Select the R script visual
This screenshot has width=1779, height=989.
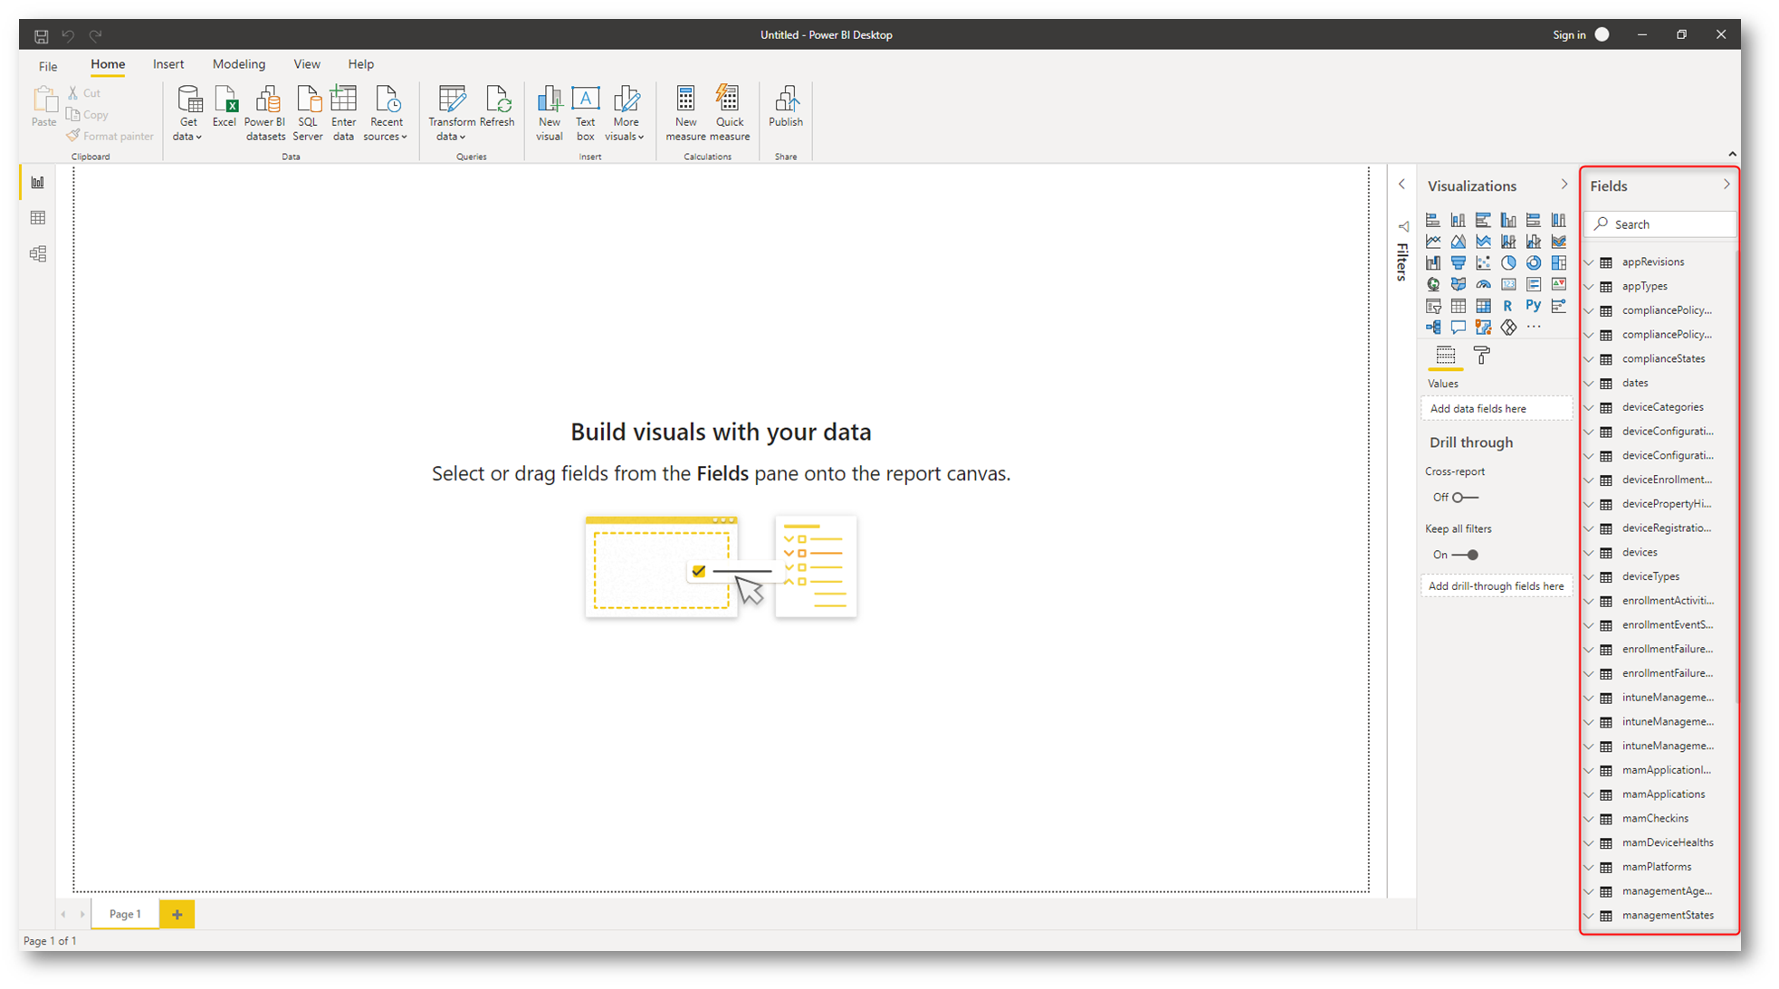[1508, 306]
